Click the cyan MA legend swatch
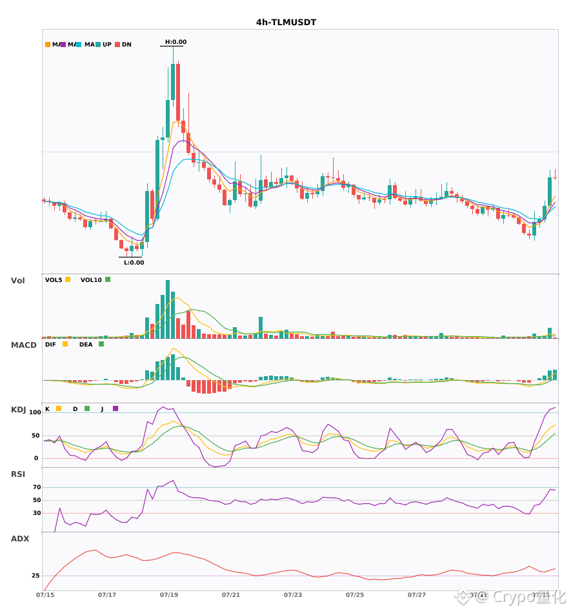The height and width of the screenshot is (613, 571). pyautogui.click(x=79, y=45)
